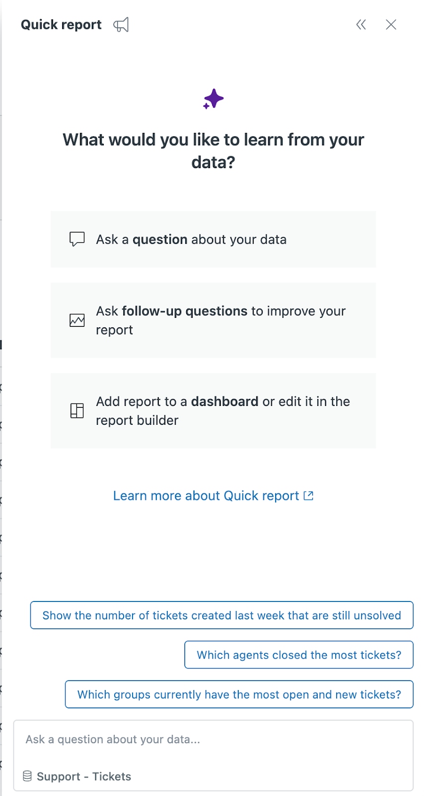This screenshot has width=424, height=796.
Task: Click the dashboard layout icon
Action: pos(77,411)
